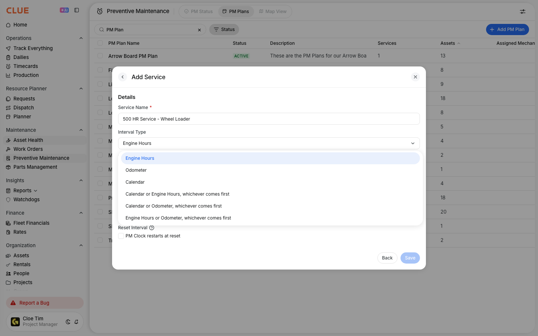
Task: Expand the Reports submenu
Action: [x=35, y=191]
